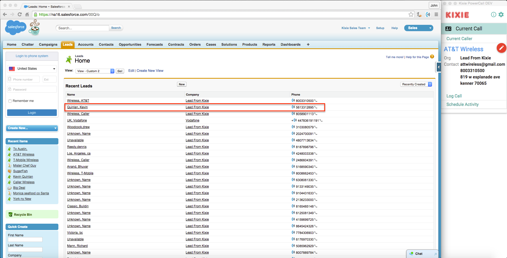Image resolution: width=507 pixels, height=258 pixels.
Task: Click the Go! view button
Action: tap(120, 71)
